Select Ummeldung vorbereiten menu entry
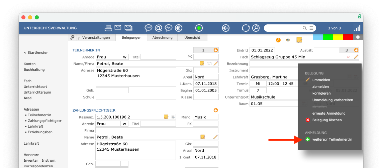The image size is (382, 168). point(332,100)
